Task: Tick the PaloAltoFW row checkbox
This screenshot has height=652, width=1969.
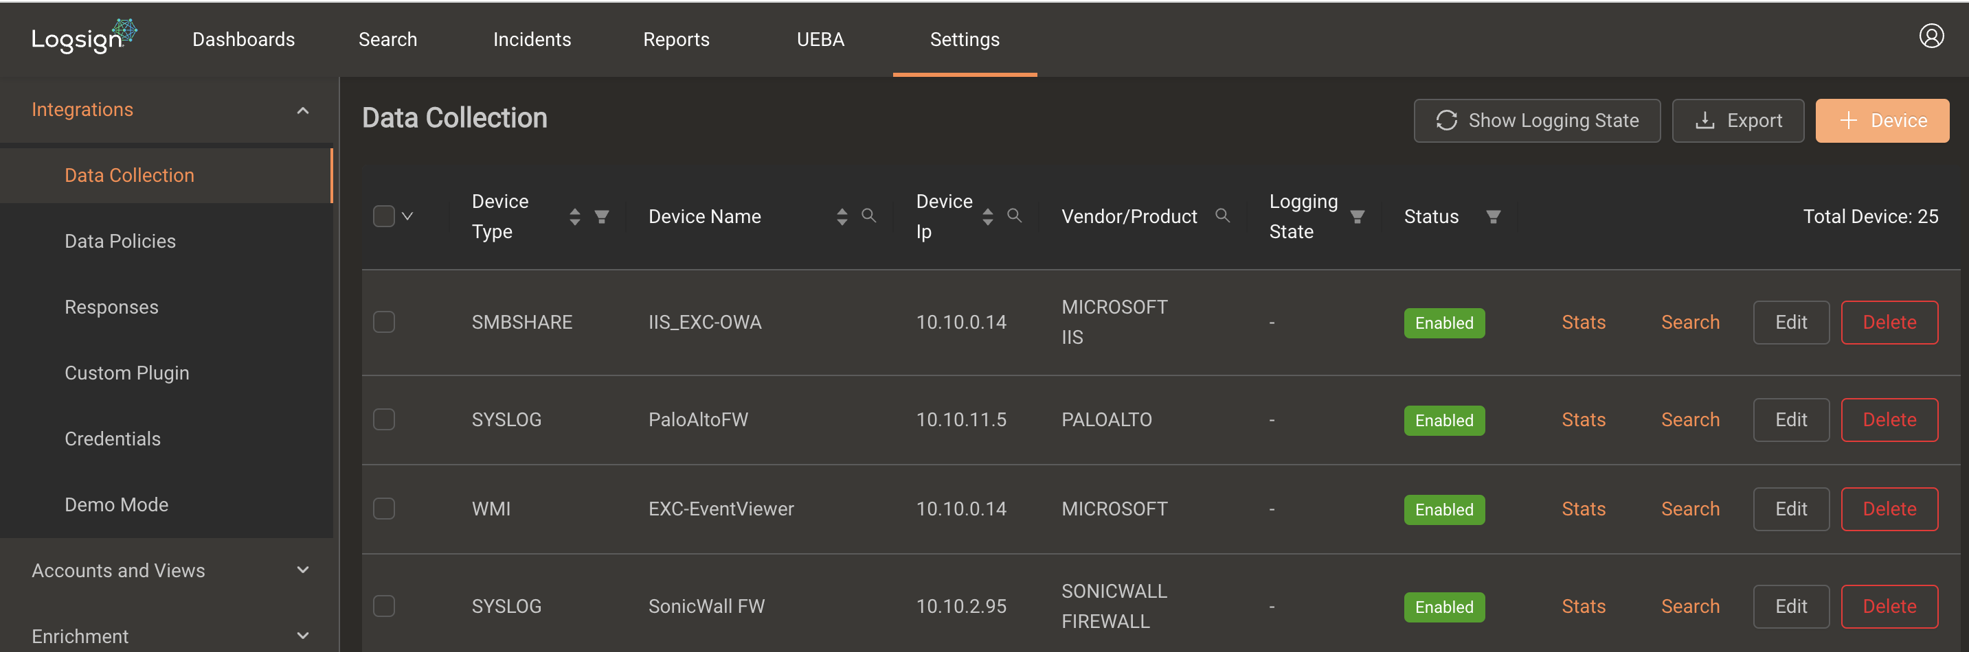Action: pyautogui.click(x=384, y=419)
